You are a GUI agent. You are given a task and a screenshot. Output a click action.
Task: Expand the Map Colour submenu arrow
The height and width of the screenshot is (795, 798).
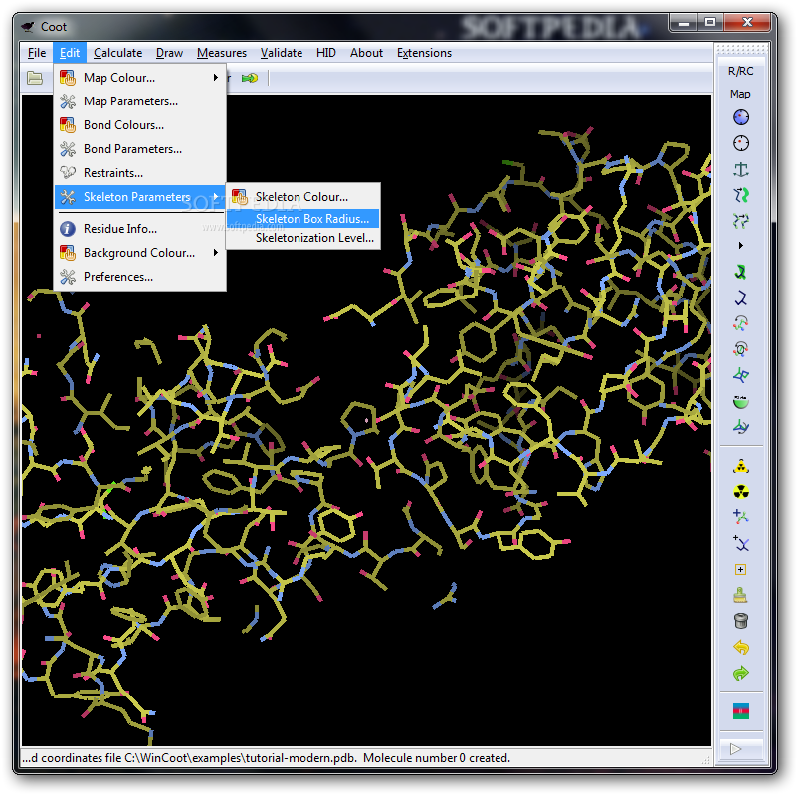[215, 78]
